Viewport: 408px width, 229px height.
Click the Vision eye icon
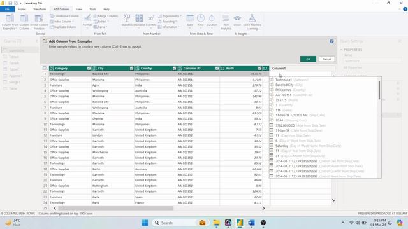click(237, 18)
